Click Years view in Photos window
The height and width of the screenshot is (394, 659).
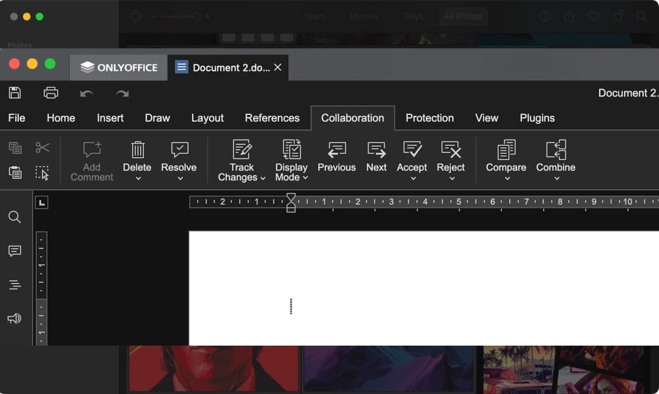coord(315,16)
